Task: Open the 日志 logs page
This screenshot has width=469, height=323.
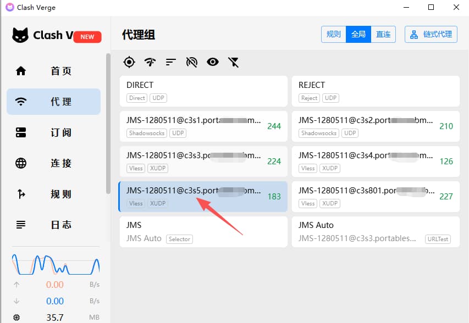Action: tap(53, 225)
